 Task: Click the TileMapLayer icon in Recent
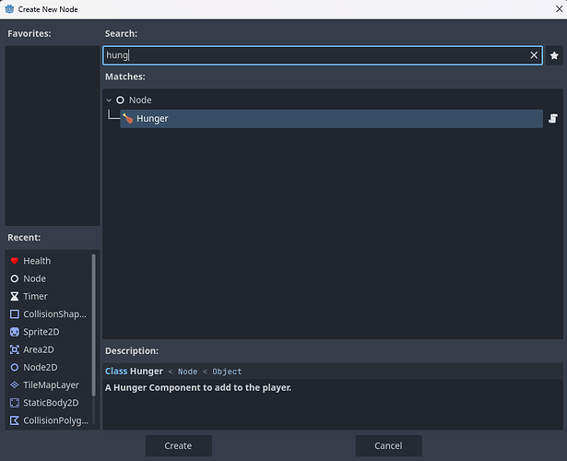pos(15,385)
